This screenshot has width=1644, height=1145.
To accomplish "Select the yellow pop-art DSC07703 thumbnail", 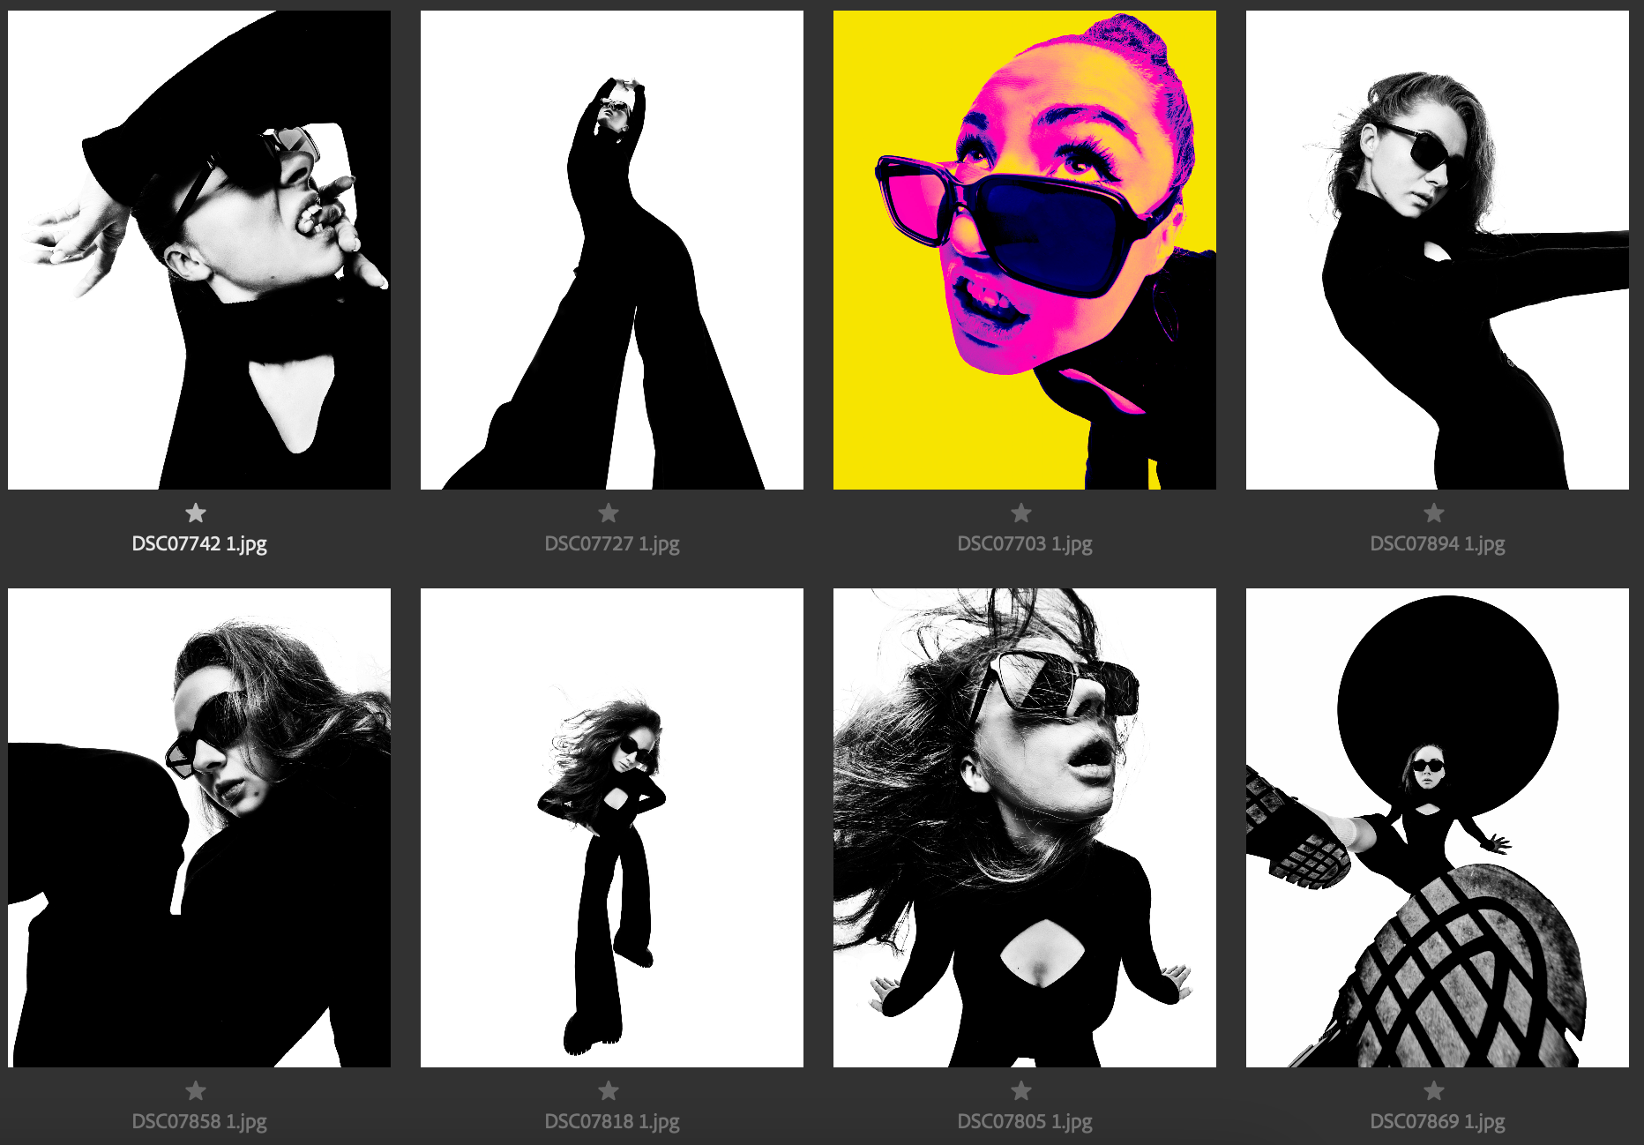I will tap(1025, 250).
